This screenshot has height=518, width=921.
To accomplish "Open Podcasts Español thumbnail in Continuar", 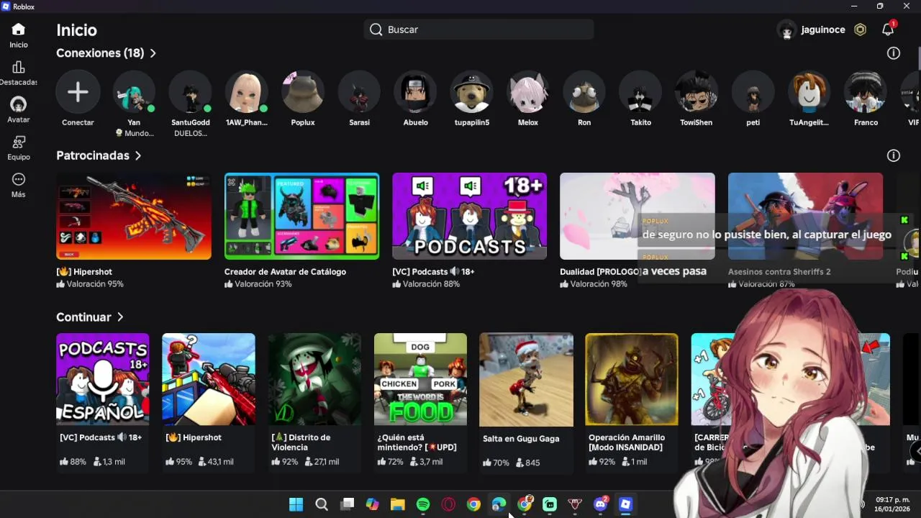I will point(103,379).
